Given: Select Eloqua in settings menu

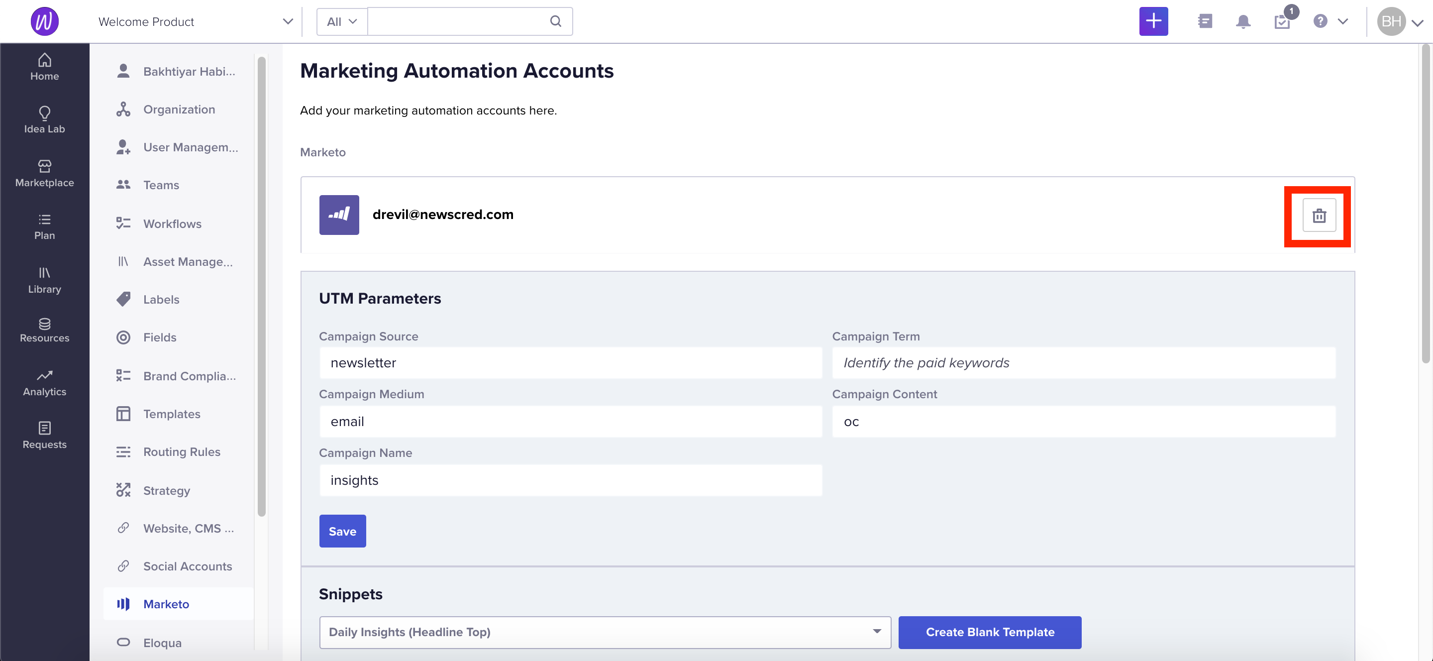Looking at the screenshot, I should (x=178, y=643).
